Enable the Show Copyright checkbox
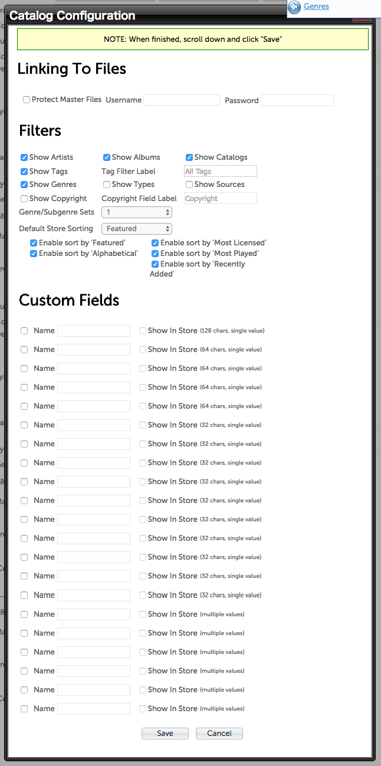Screen dimensions: 381x766 pos(24,199)
